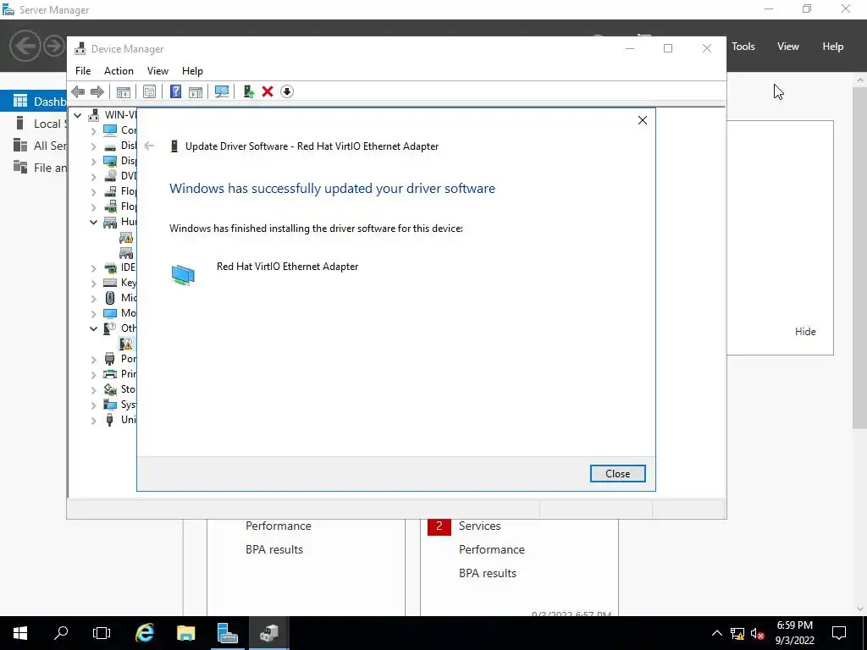Open the Tools menu in Server Manager
This screenshot has height=650, width=867.
pos(743,47)
